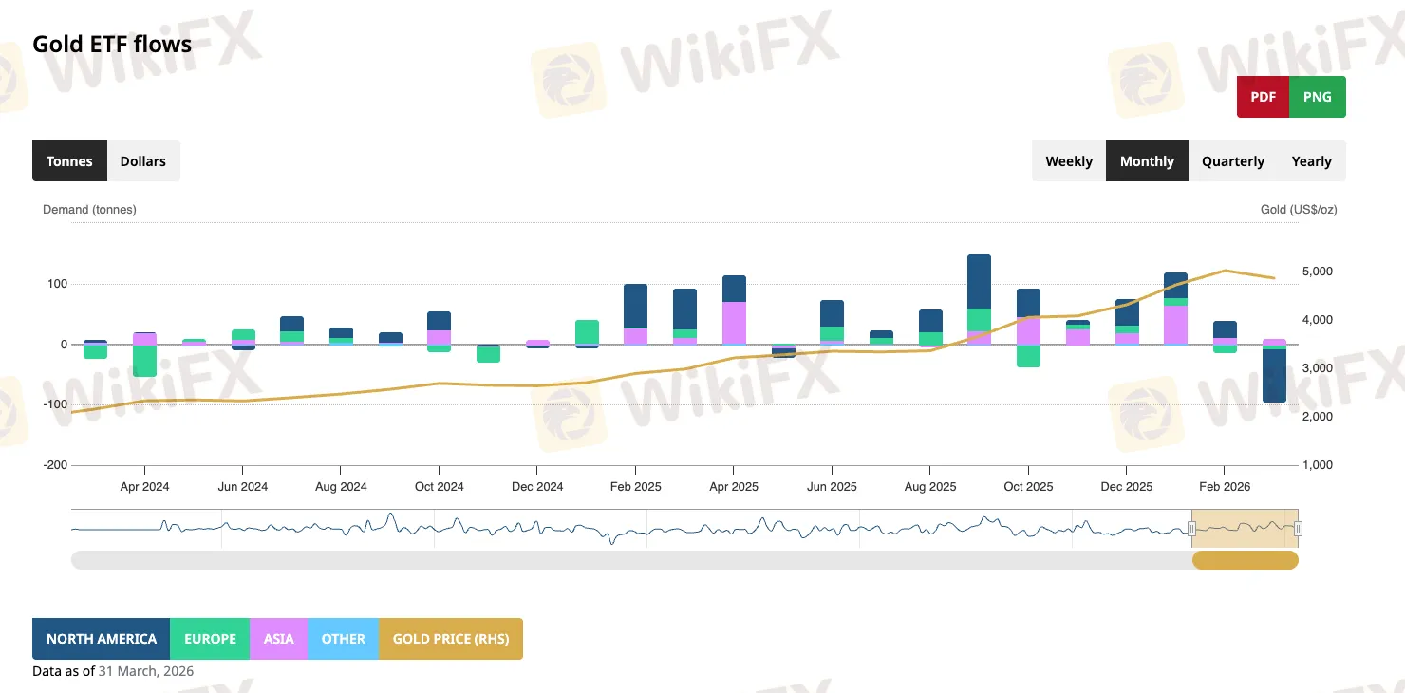Screen dimensions: 1405x693
Task: Select the Tonnes unit option
Action: pos(69,160)
